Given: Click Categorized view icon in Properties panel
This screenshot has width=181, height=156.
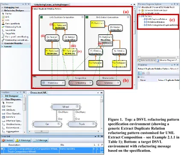Looking at the screenshot, I should [x=139, y=73].
